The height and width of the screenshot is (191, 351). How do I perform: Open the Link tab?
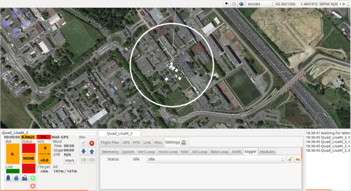click(x=147, y=143)
